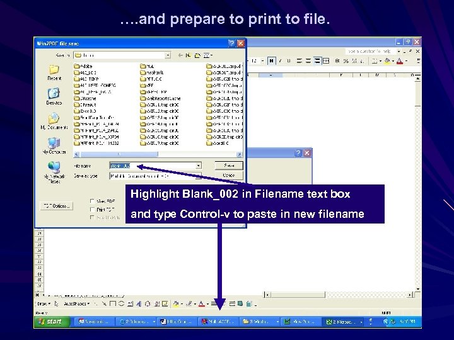The width and height of the screenshot is (454, 340).
Task: Open the Draw menu in Drawing toolbar
Action: point(44,303)
